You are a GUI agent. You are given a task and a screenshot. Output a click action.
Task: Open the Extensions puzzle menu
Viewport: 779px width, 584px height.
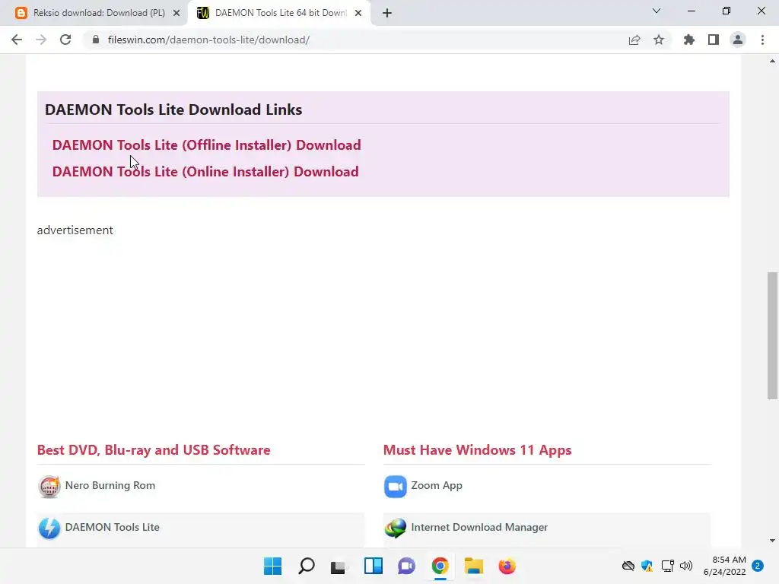click(689, 40)
